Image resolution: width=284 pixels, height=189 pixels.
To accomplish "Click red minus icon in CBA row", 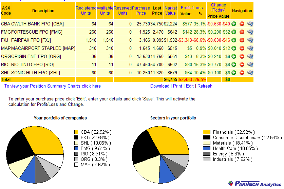I will 242,24.
